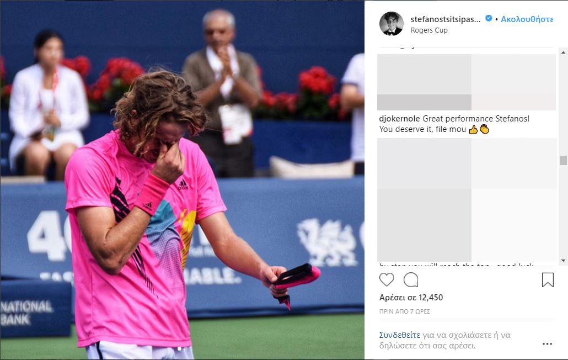
Task: Open the post timestamp ΠΡΙΝ ΑΠΟ 7 ΩΡΕΣ
Action: [405, 311]
